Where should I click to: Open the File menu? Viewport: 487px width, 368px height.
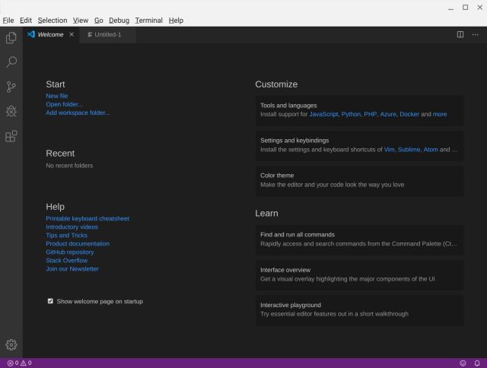coord(8,21)
